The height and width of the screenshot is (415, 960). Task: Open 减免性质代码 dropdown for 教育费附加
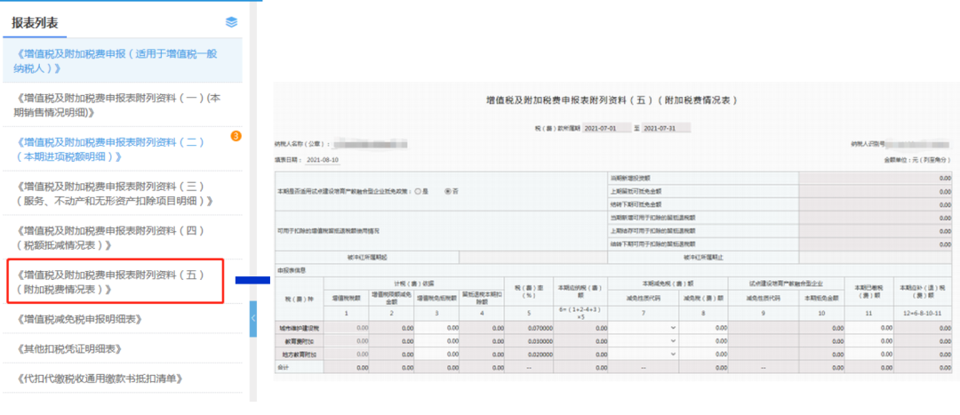tap(643, 341)
